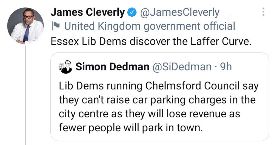
Task: Click the United Kingdom government official label
Action: click(x=150, y=26)
